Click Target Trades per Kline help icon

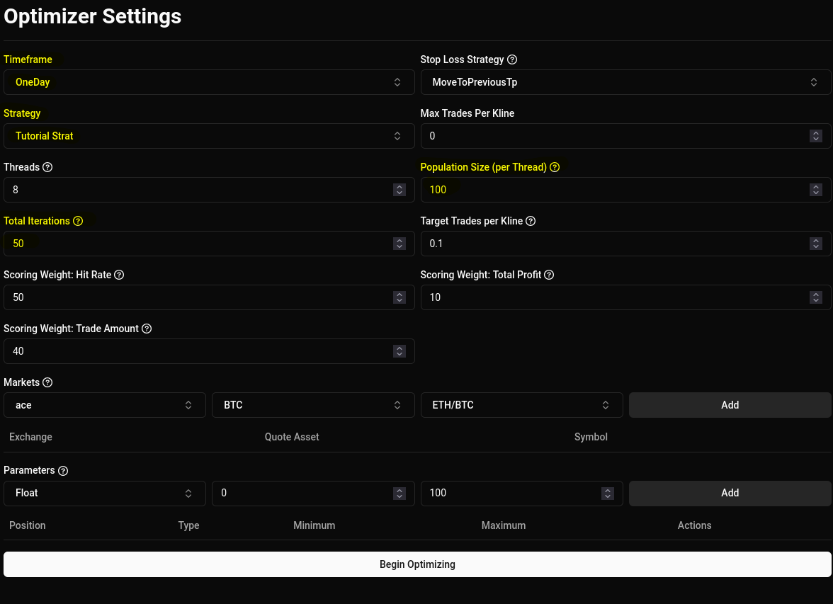tap(531, 221)
